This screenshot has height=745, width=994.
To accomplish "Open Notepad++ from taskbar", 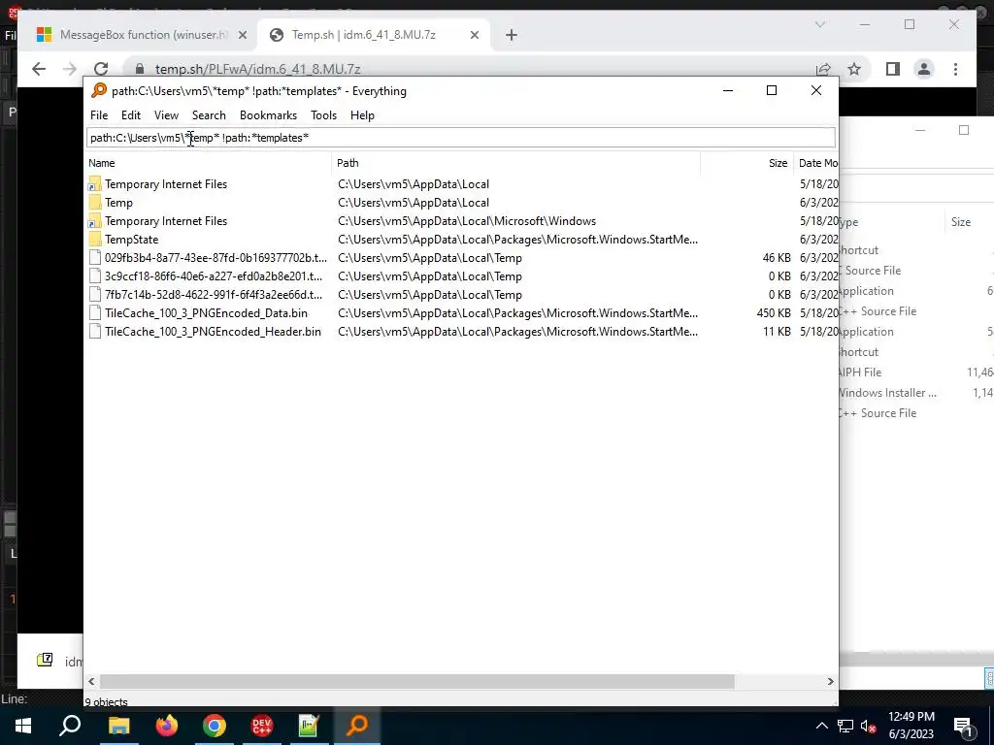I will coord(309,726).
